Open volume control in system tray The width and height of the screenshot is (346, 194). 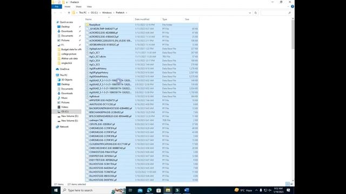270,190
